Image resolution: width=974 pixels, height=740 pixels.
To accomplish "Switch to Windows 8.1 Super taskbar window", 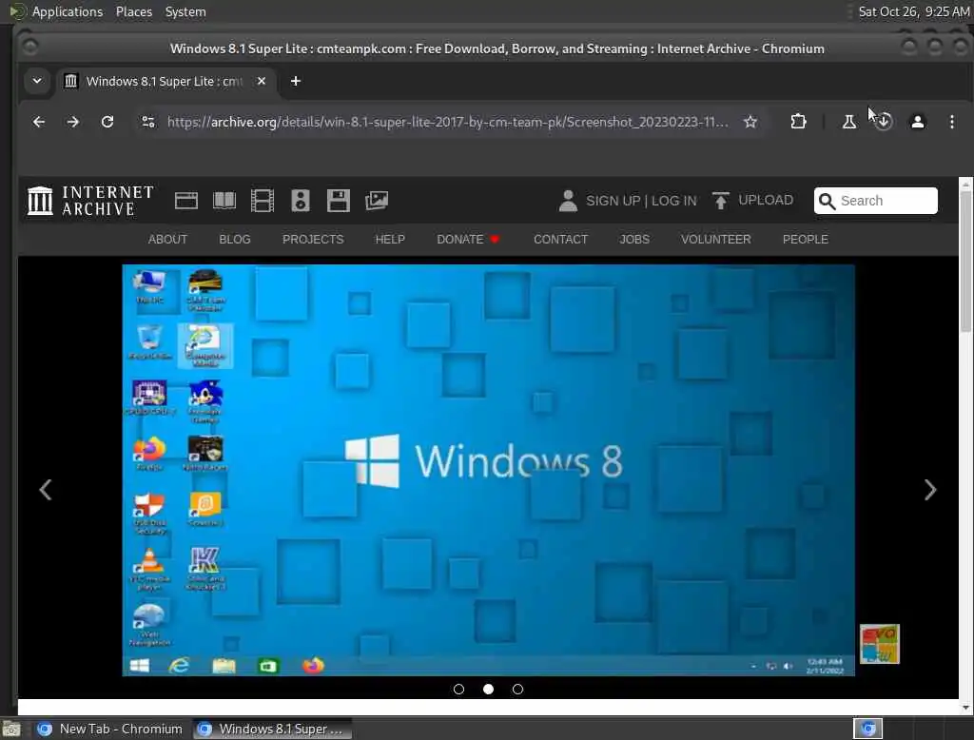I will 272,729.
